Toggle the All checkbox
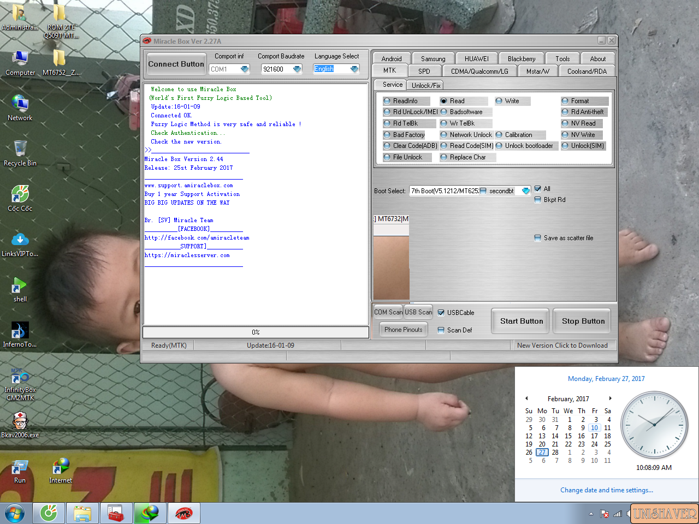 click(x=537, y=189)
